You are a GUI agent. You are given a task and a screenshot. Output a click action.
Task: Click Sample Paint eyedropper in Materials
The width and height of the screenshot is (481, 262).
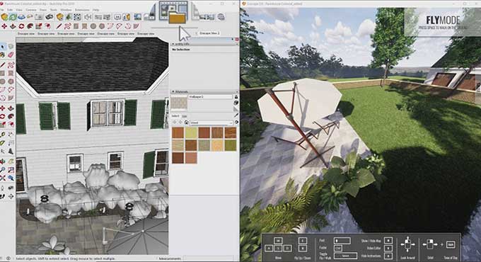click(236, 115)
